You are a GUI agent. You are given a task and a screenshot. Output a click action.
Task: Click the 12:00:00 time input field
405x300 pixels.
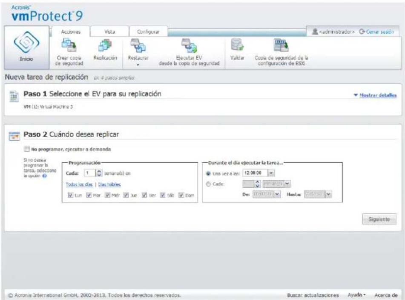point(255,173)
